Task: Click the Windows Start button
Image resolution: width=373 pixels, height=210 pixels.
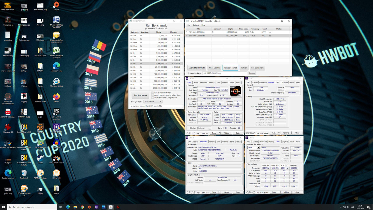Action: pos(3,207)
